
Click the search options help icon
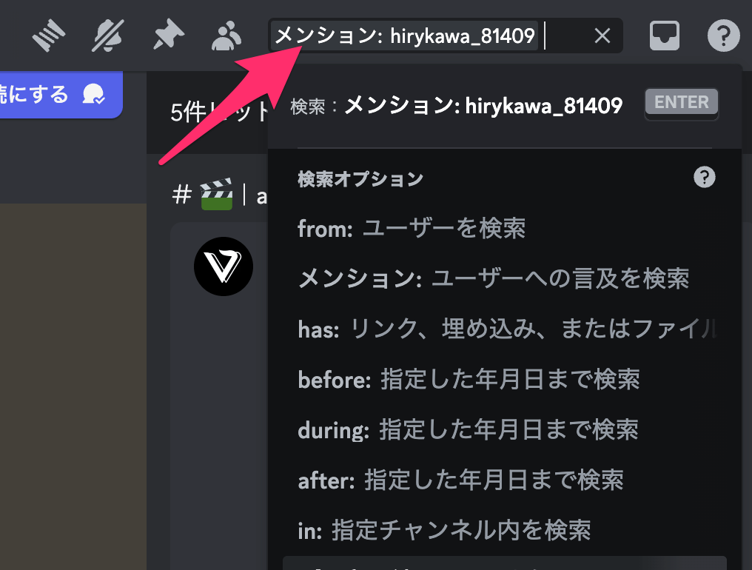click(705, 178)
